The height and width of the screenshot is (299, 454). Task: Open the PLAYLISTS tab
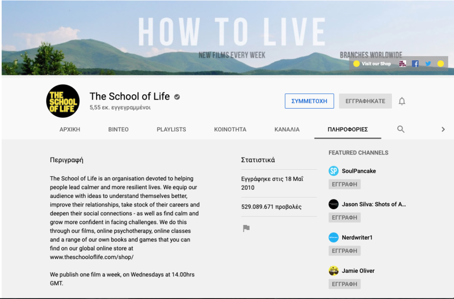tap(172, 129)
